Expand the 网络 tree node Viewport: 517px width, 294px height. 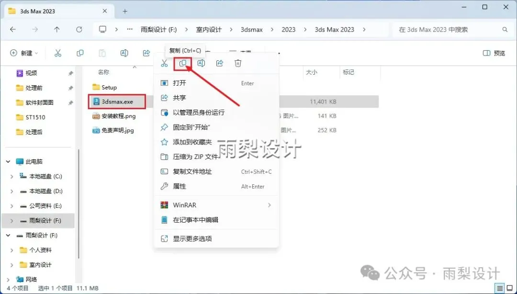coord(8,280)
